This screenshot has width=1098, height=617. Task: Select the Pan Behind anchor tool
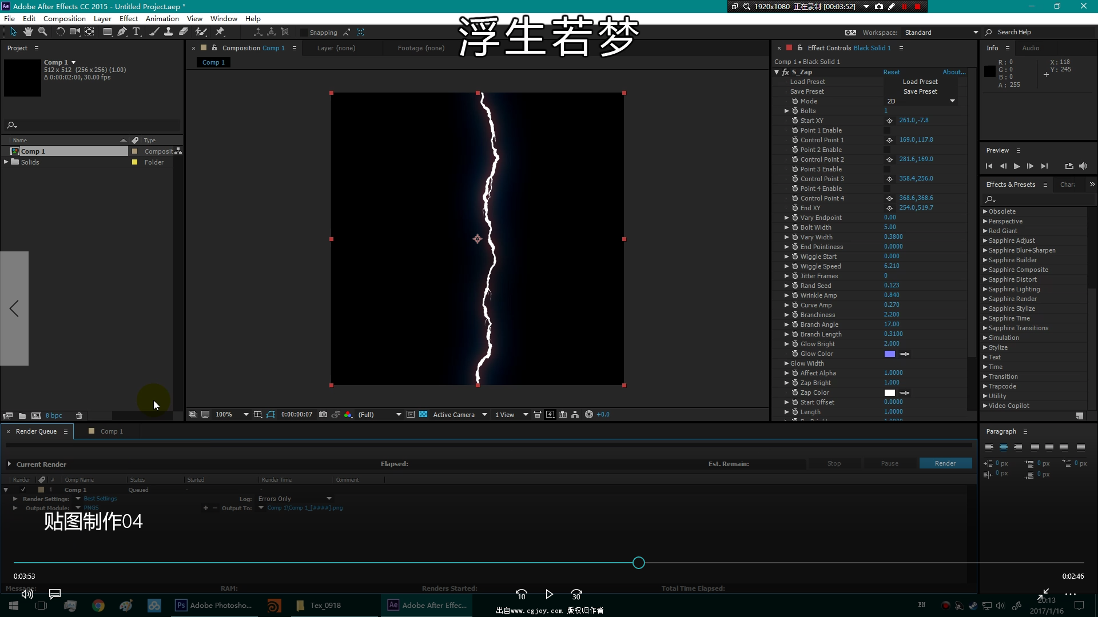pyautogui.click(x=89, y=32)
